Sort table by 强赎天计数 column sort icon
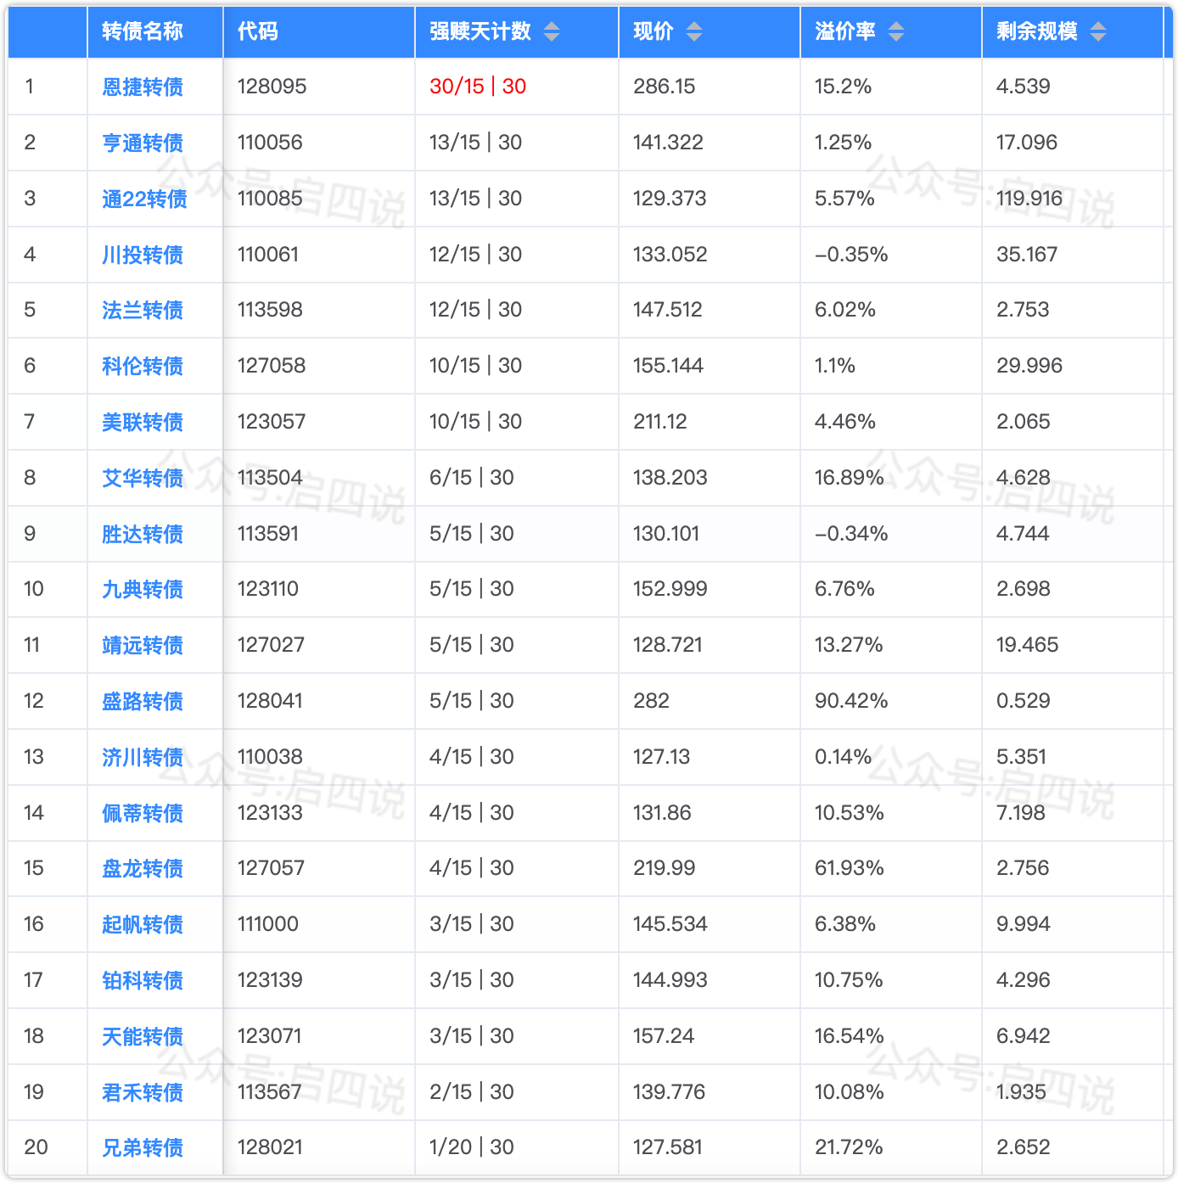Viewport: 1178px width, 1183px height. 552,32
